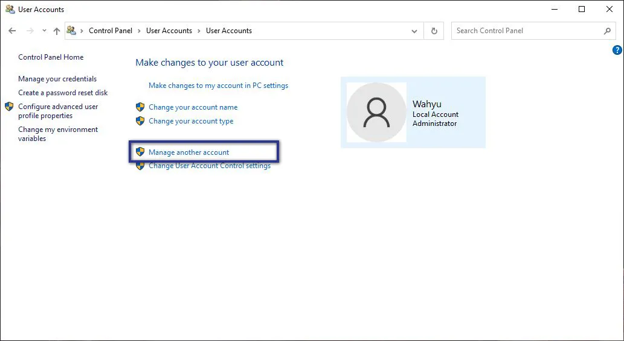Open Help with the question mark icon

point(617,50)
